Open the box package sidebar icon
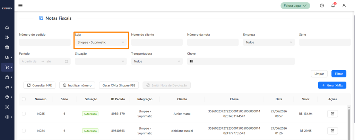Screen dimensions: 355x140 point(7,97)
